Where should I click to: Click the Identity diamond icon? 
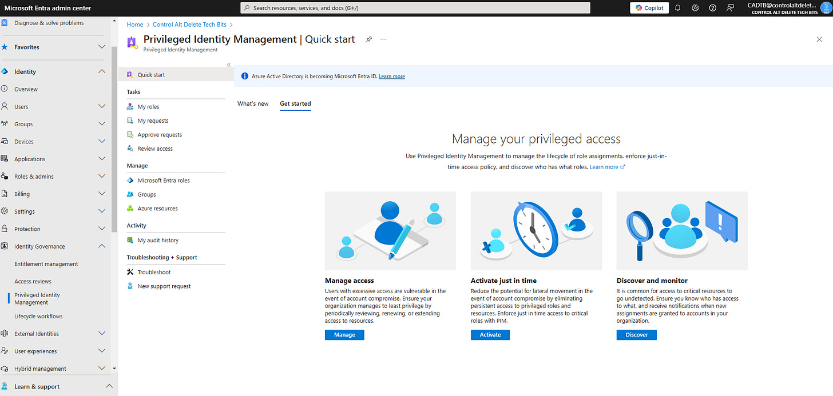click(x=5, y=71)
